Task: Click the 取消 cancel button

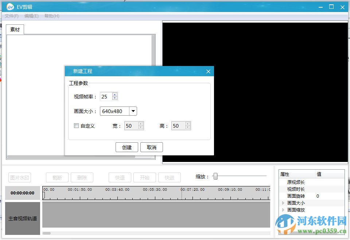Action: [x=152, y=147]
